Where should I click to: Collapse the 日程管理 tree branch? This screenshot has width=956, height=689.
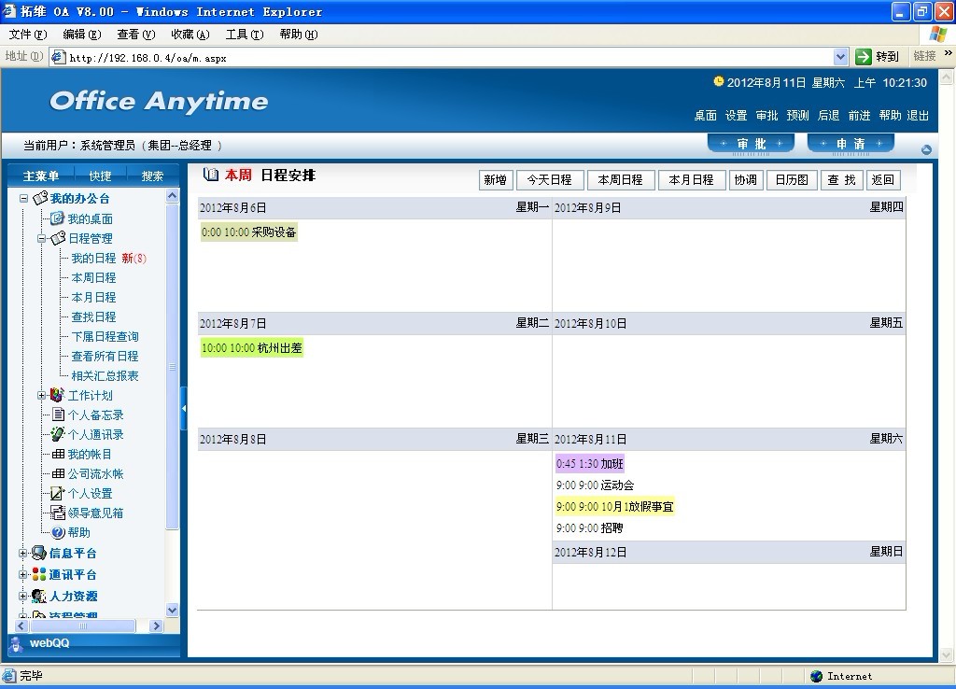[42, 238]
